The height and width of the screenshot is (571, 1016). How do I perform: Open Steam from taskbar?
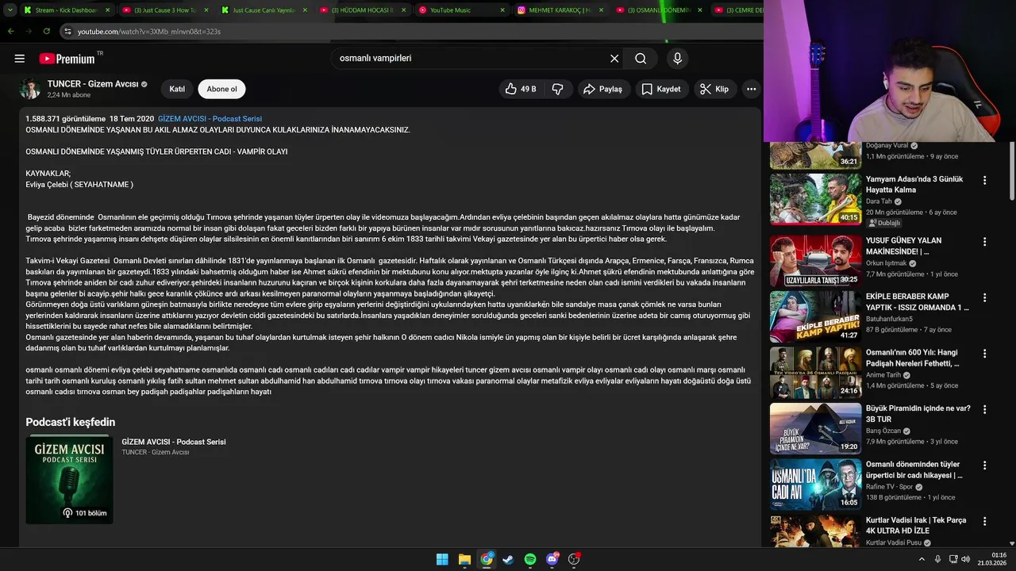click(508, 559)
